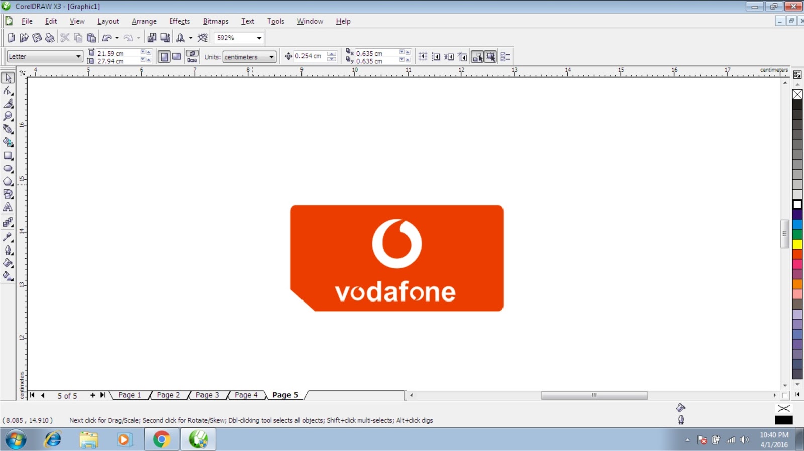Open the Interactive Blend tool
804x451 pixels.
8,222
